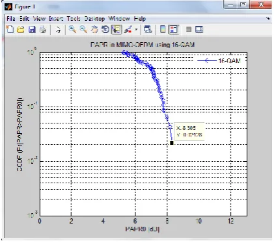Click the x-axis tick label 2
The image size is (274, 243).
click(71, 221)
